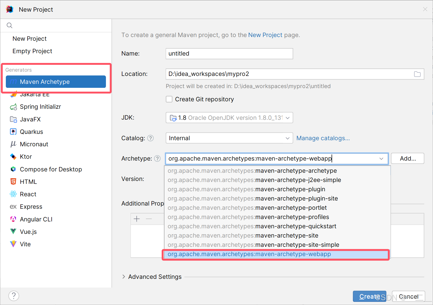The image size is (433, 305).
Task: Choose maven-archetype-site option
Action: (x=277, y=235)
